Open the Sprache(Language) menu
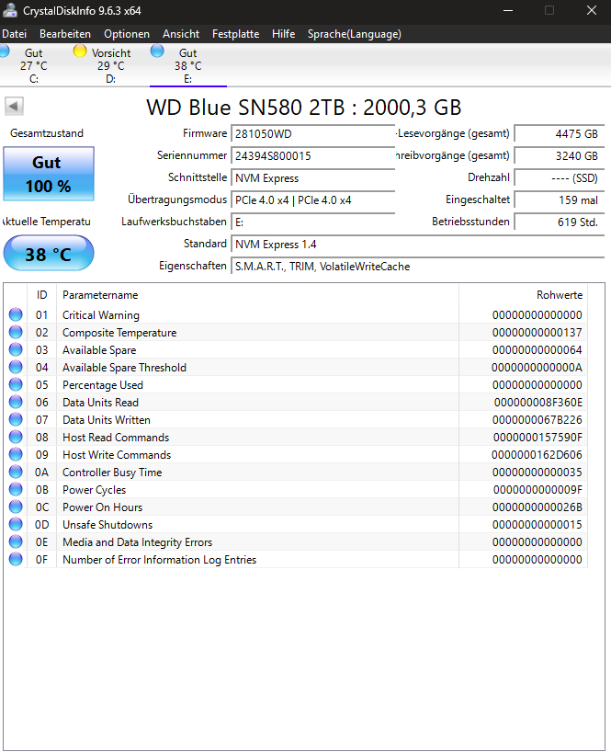Image resolution: width=611 pixels, height=752 pixels. [354, 34]
